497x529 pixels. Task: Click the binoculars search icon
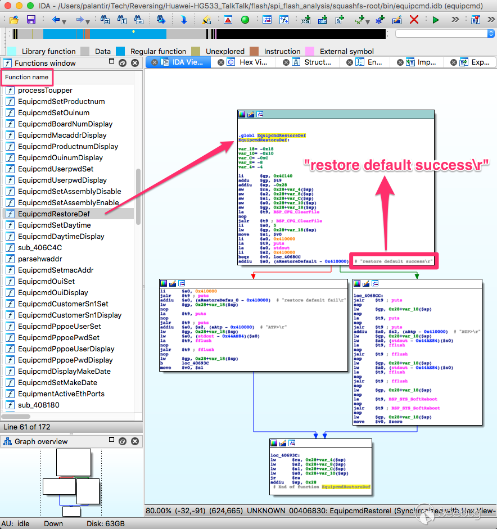tap(105, 20)
